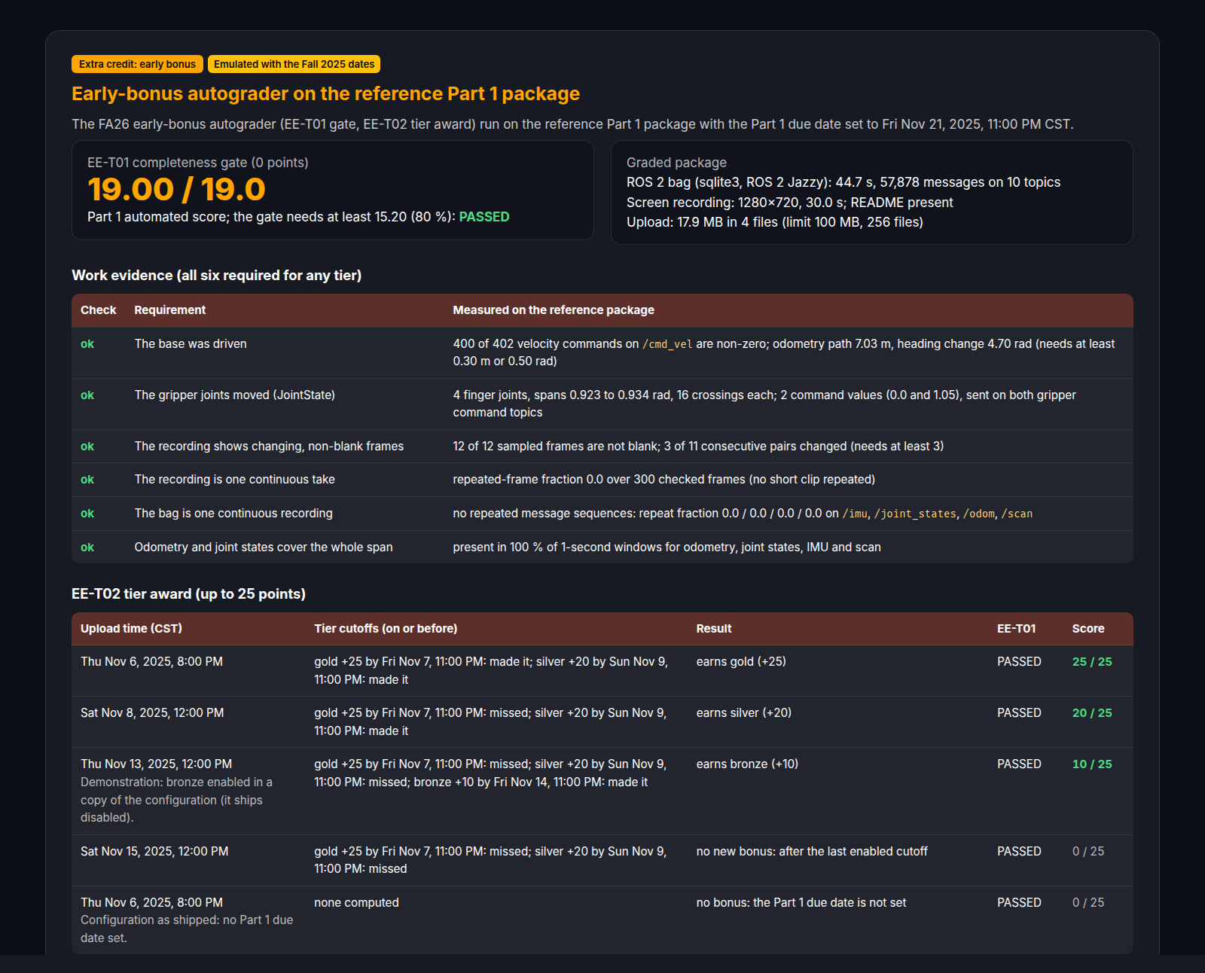
Task: Click the 'Tier cutoffs (on or before)' header
Action: point(386,629)
